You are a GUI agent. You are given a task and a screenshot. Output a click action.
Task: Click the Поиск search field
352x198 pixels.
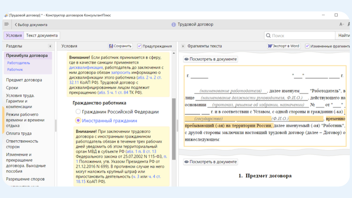click(302, 35)
